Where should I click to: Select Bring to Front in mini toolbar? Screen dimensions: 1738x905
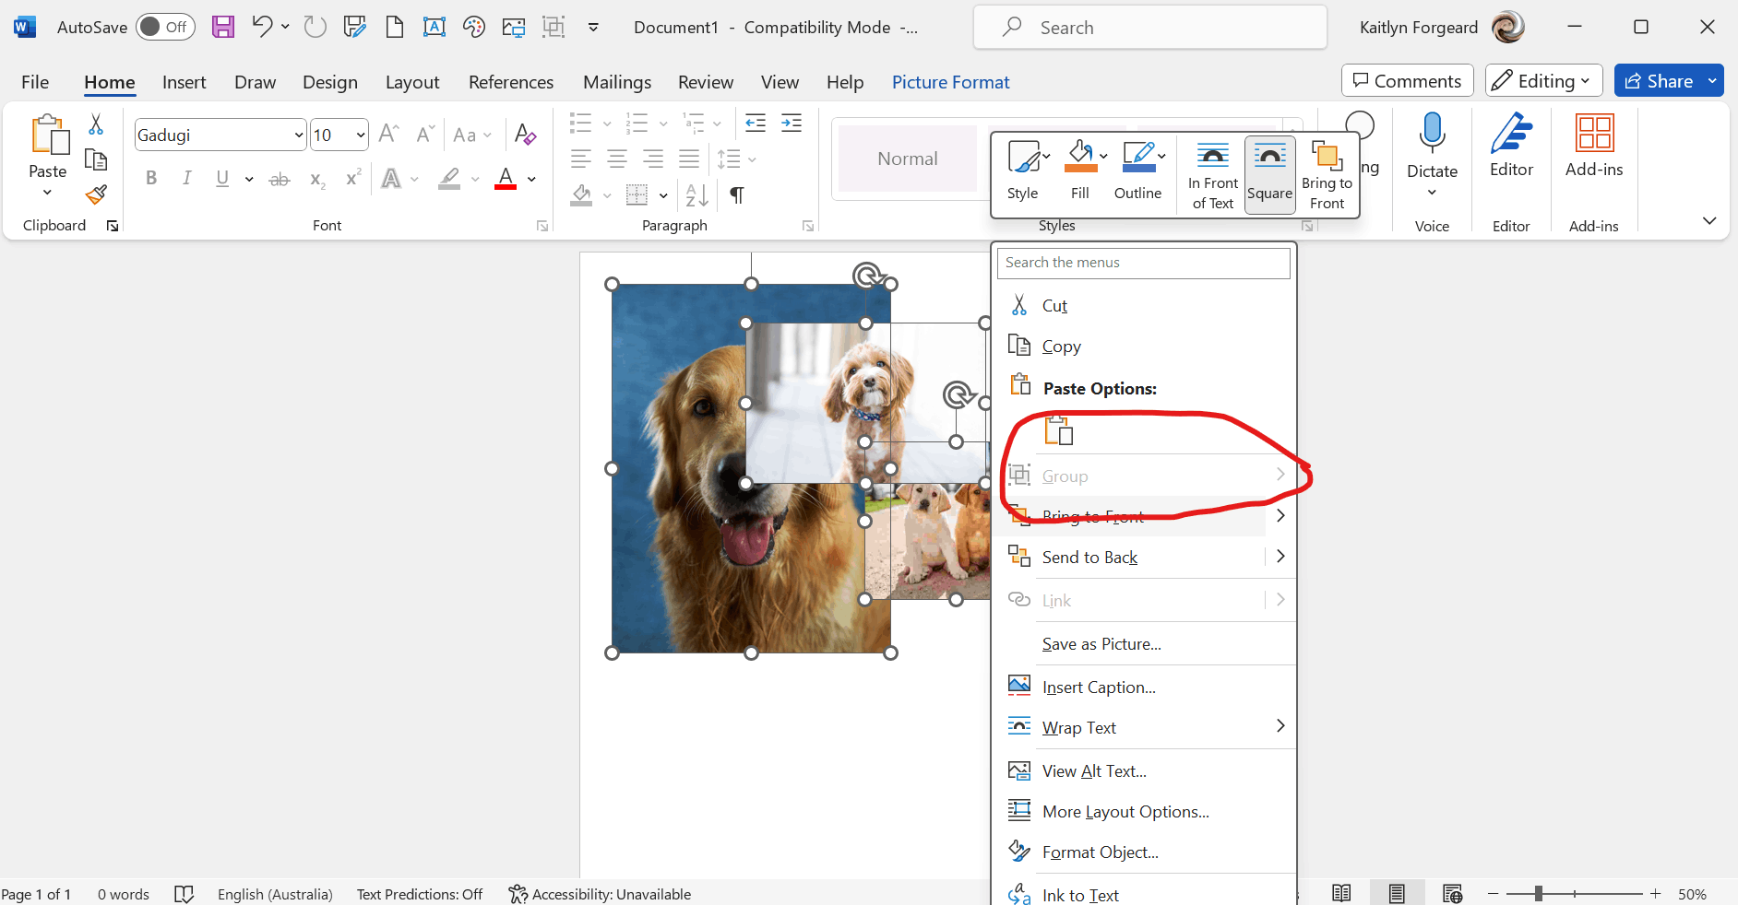1327,175
